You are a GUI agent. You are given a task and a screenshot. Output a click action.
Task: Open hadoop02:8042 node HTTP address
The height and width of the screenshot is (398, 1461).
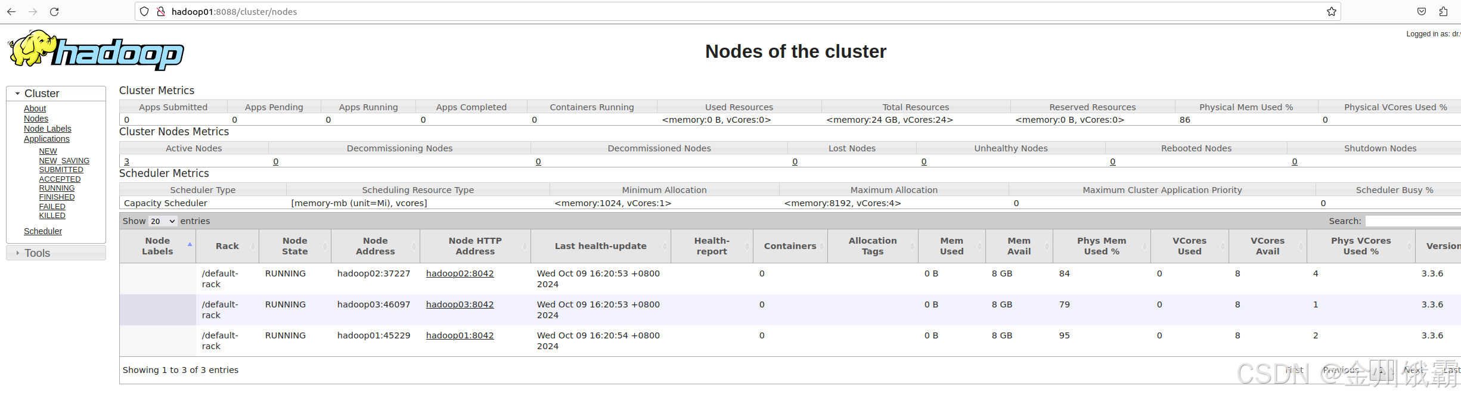point(460,273)
